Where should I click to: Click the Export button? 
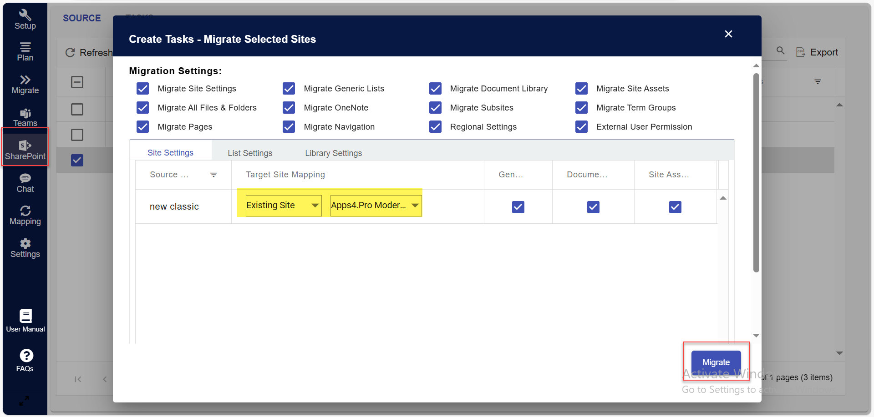817,52
